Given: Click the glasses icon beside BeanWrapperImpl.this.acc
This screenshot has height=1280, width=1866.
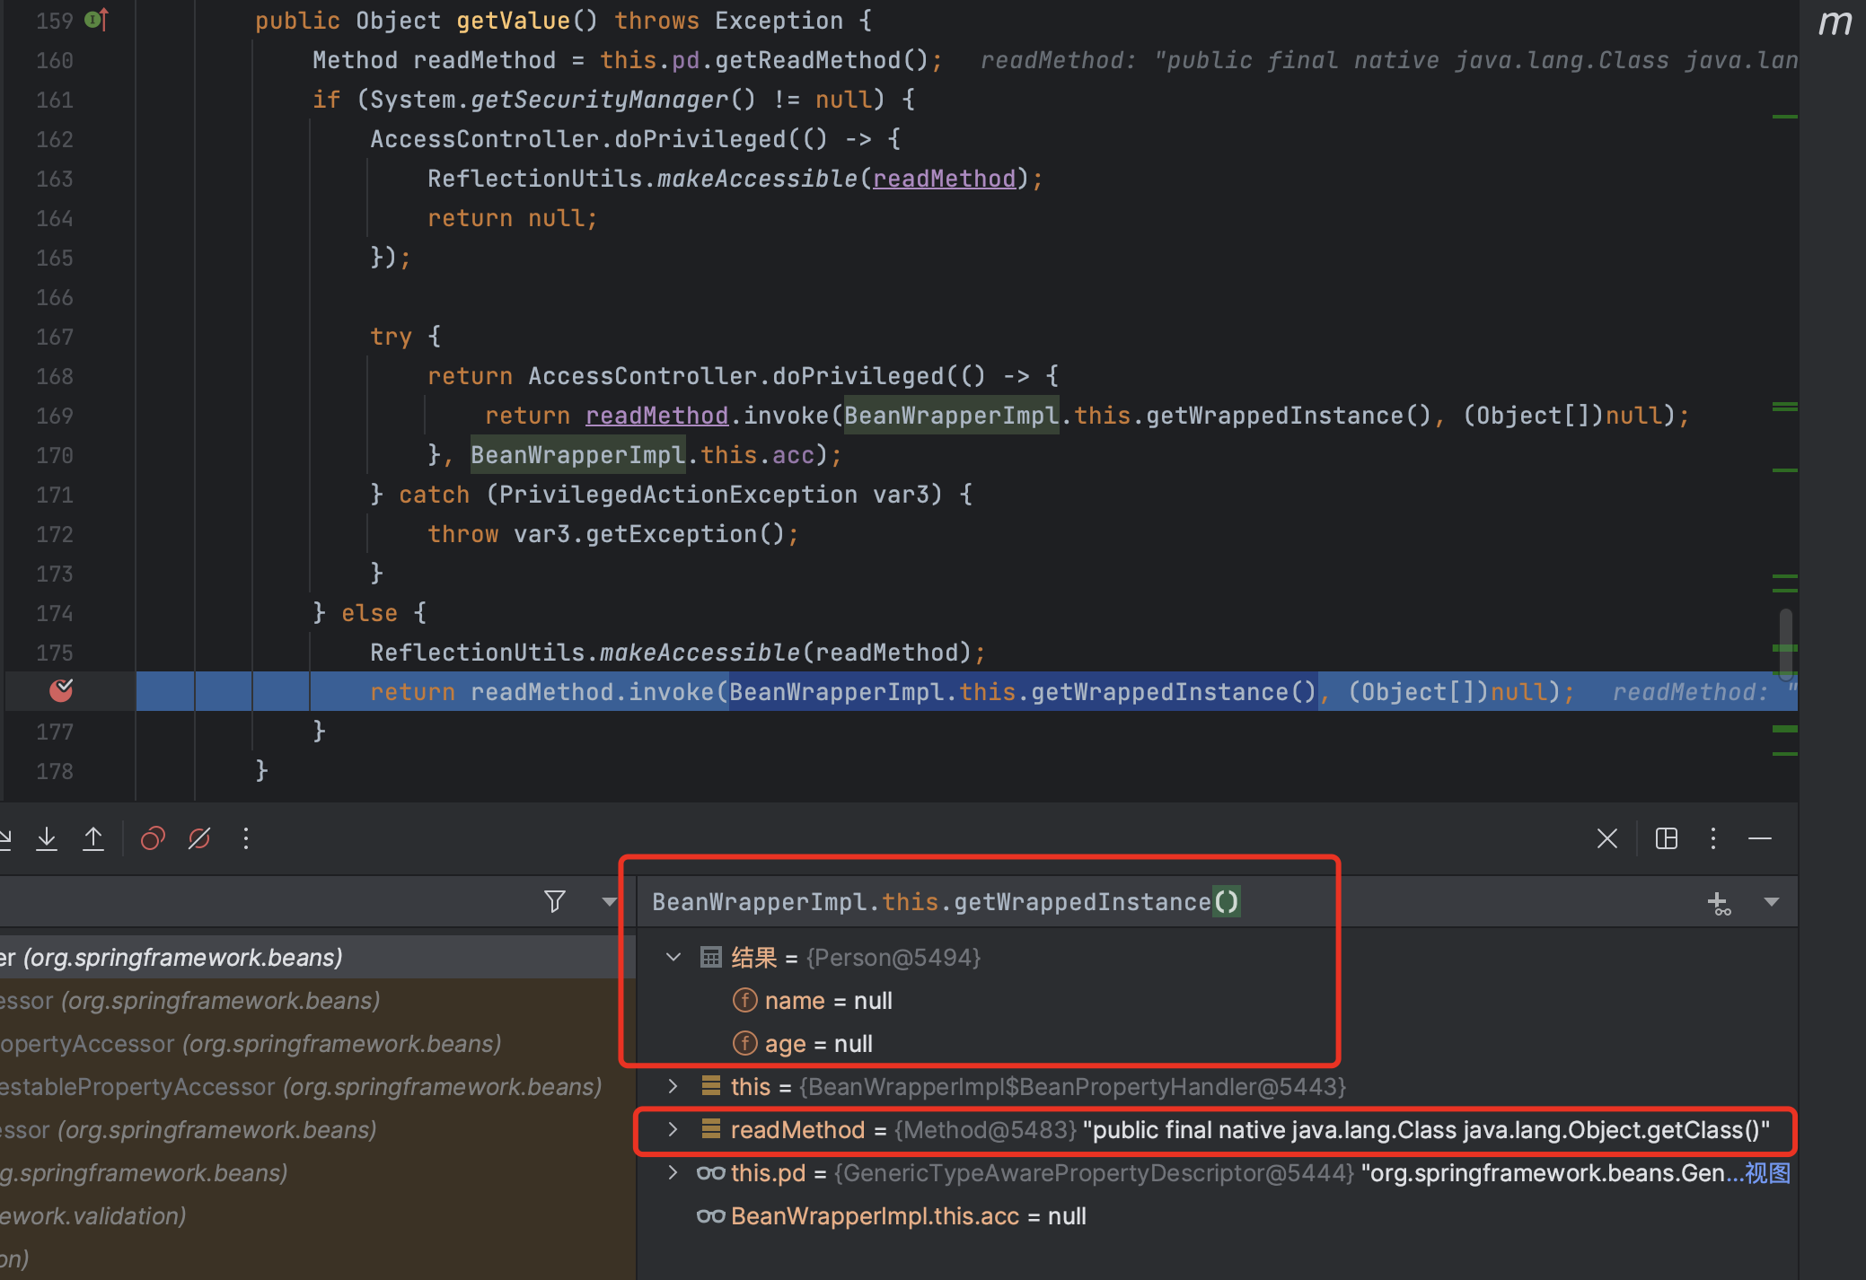Looking at the screenshot, I should pyautogui.click(x=710, y=1215).
